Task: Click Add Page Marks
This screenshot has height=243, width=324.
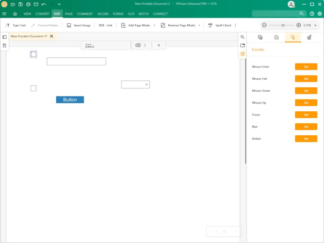Action: point(136,25)
